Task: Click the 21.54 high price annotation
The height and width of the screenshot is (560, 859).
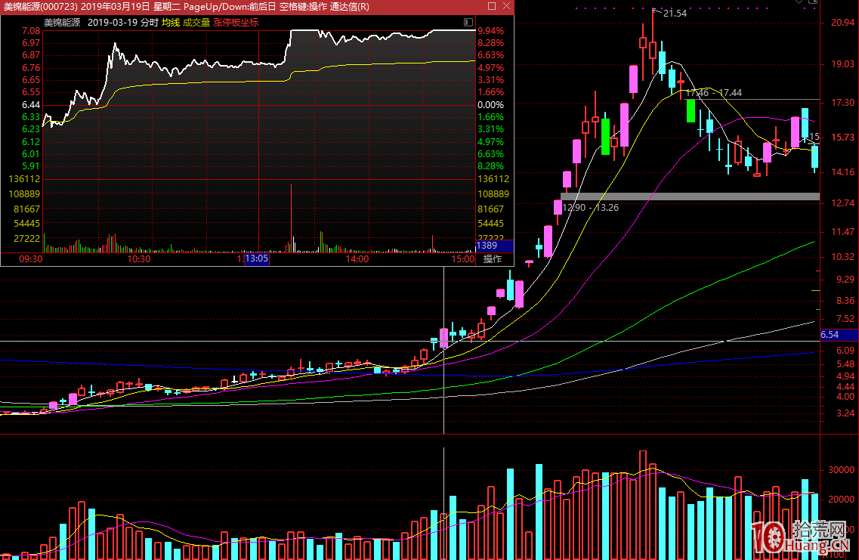Action: click(675, 14)
